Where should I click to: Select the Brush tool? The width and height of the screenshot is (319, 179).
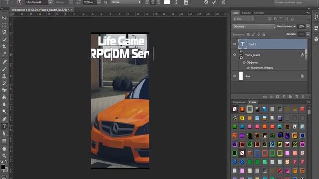(x=4, y=69)
